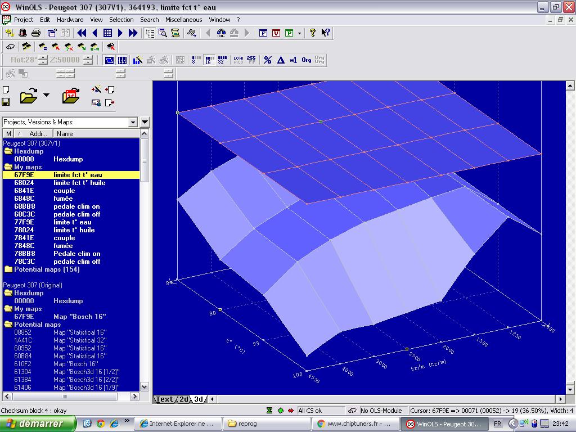Open the Projects, Versions & Maps dropdown
This screenshot has width=576, height=432.
pyautogui.click(x=133, y=122)
